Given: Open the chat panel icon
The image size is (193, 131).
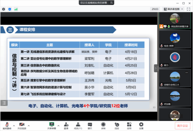Looking at the screenshot, I should coord(90,126).
